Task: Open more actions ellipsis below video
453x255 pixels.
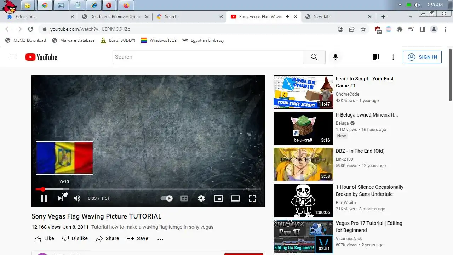Action: coord(160,239)
